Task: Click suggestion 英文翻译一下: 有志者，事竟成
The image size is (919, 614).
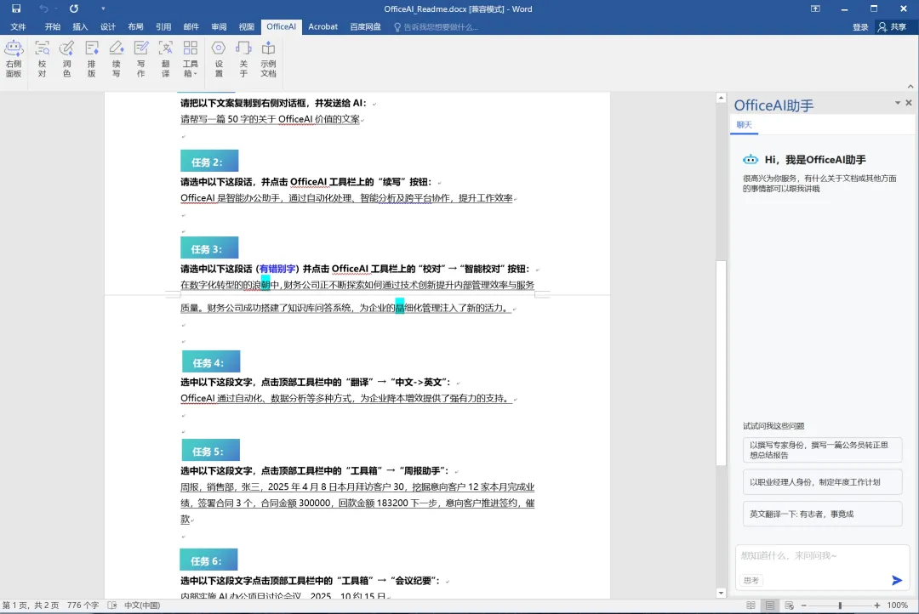Action: point(822,514)
